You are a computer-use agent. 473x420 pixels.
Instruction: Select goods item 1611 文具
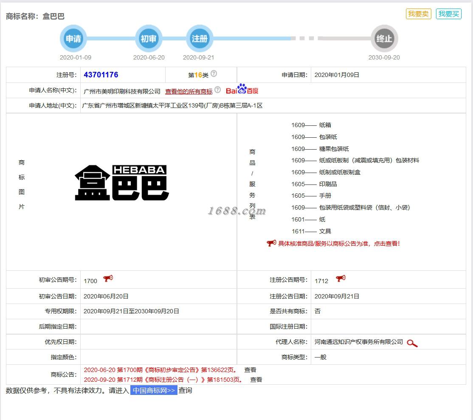(311, 231)
